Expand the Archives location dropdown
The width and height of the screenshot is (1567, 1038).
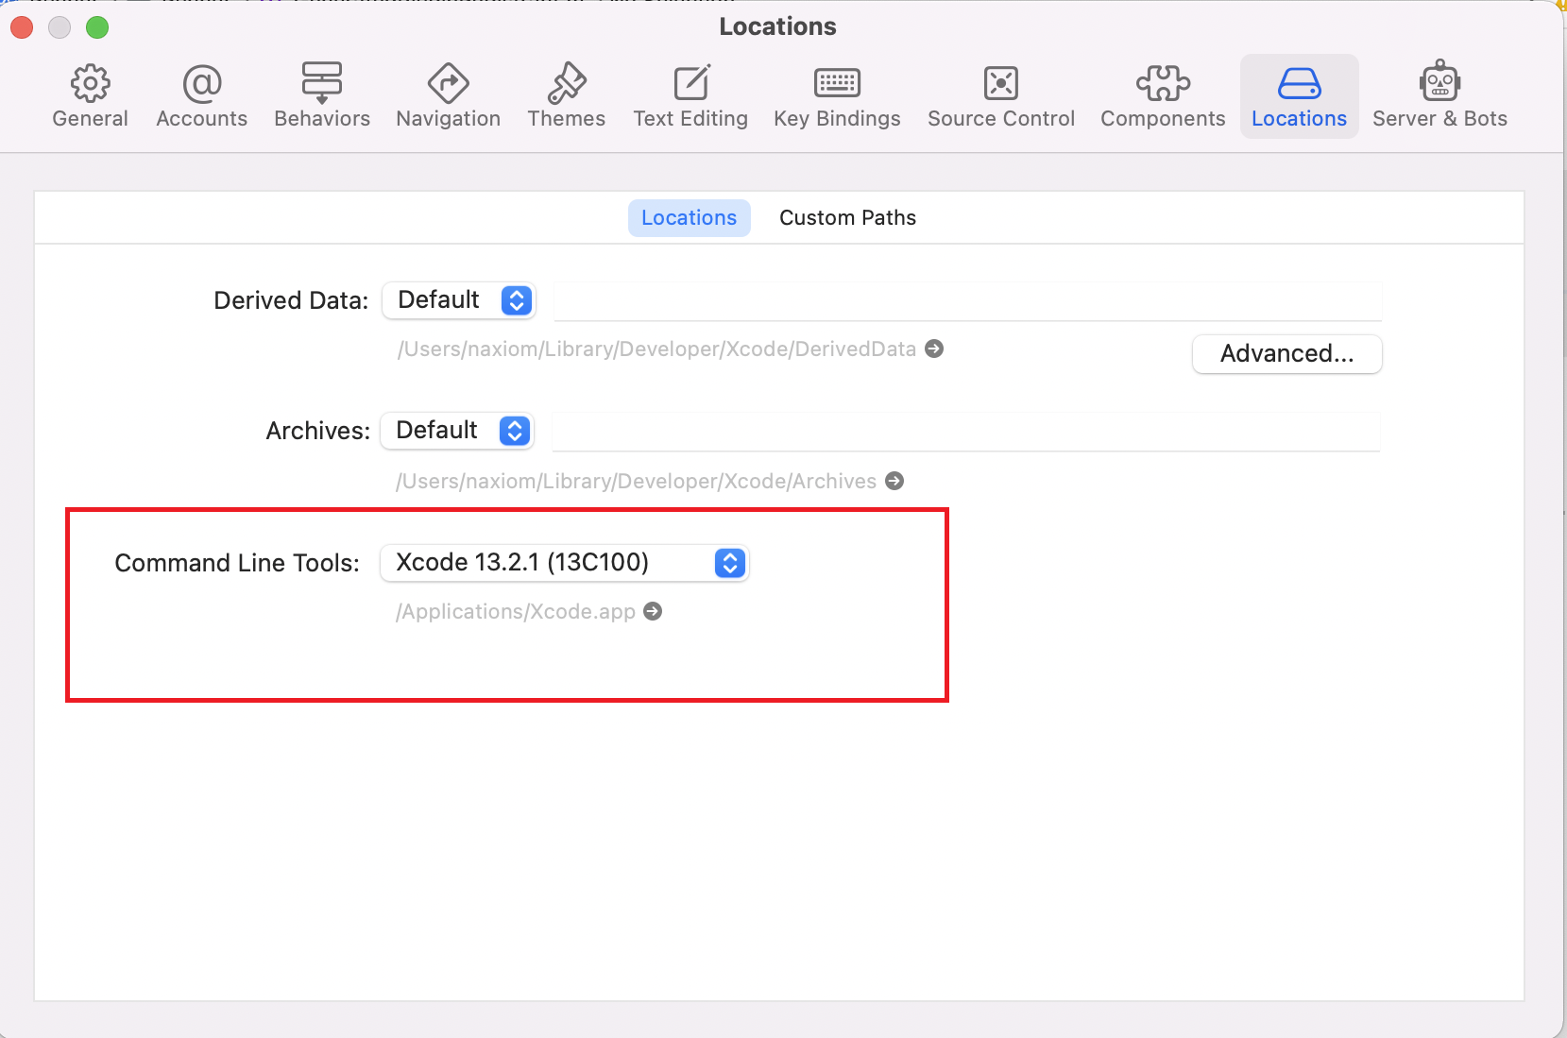tap(457, 431)
